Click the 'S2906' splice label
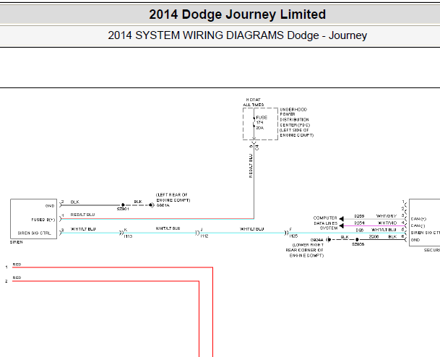 coord(358,244)
